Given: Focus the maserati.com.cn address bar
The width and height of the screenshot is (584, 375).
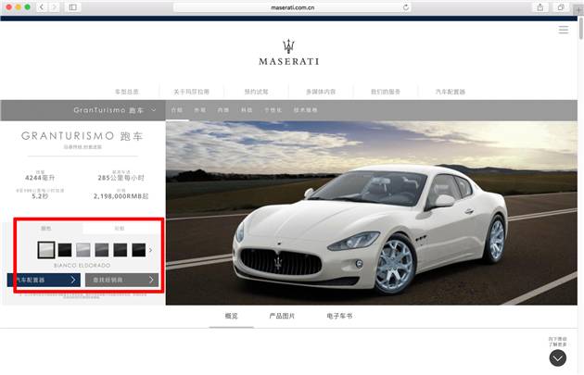Looking at the screenshot, I should coord(292,7).
